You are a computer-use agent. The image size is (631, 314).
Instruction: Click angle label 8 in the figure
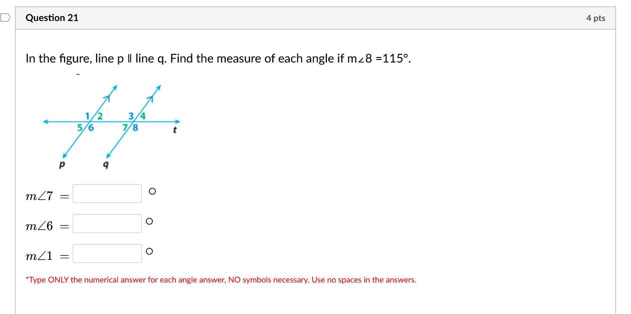point(135,127)
